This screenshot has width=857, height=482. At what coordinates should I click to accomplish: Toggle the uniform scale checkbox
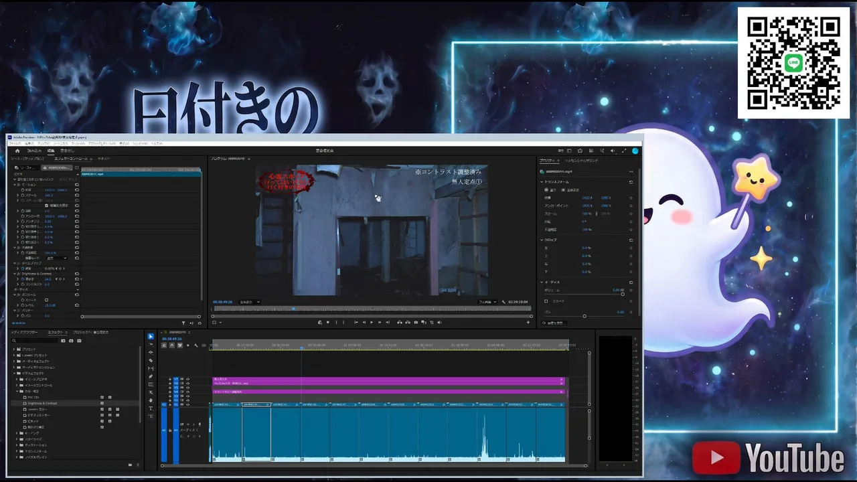[x=46, y=206]
